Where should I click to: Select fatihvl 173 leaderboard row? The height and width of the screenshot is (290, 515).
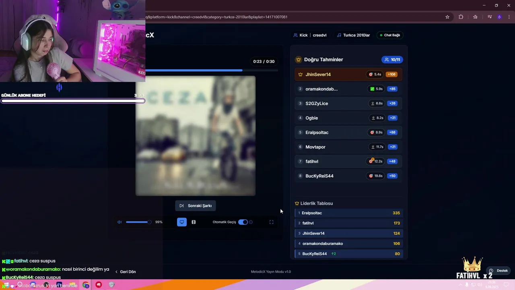coord(348,223)
